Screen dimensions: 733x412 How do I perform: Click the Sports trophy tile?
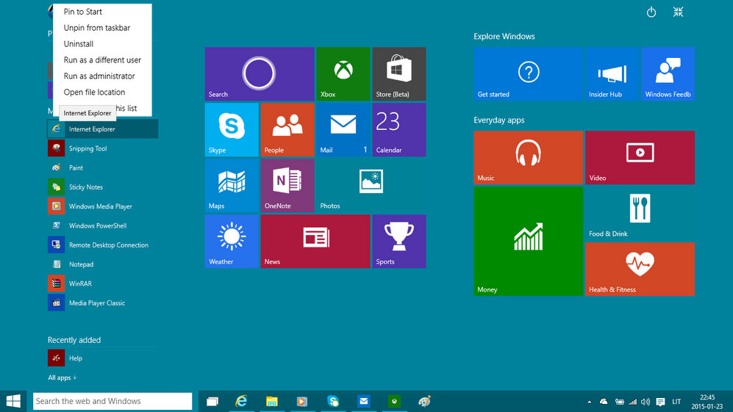[x=398, y=241]
